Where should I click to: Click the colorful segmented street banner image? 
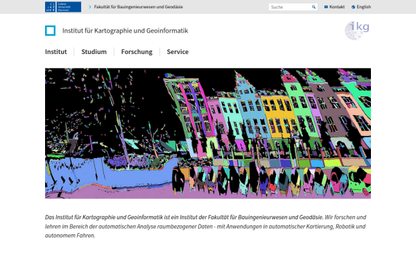[x=208, y=133]
